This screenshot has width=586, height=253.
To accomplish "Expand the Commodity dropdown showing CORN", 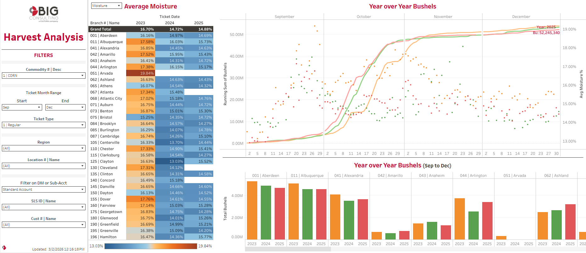I will pyautogui.click(x=43, y=76).
